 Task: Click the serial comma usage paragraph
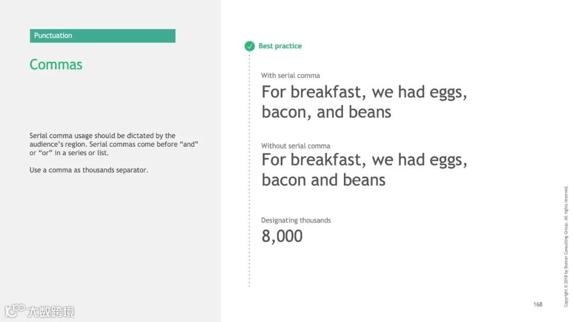pos(114,144)
